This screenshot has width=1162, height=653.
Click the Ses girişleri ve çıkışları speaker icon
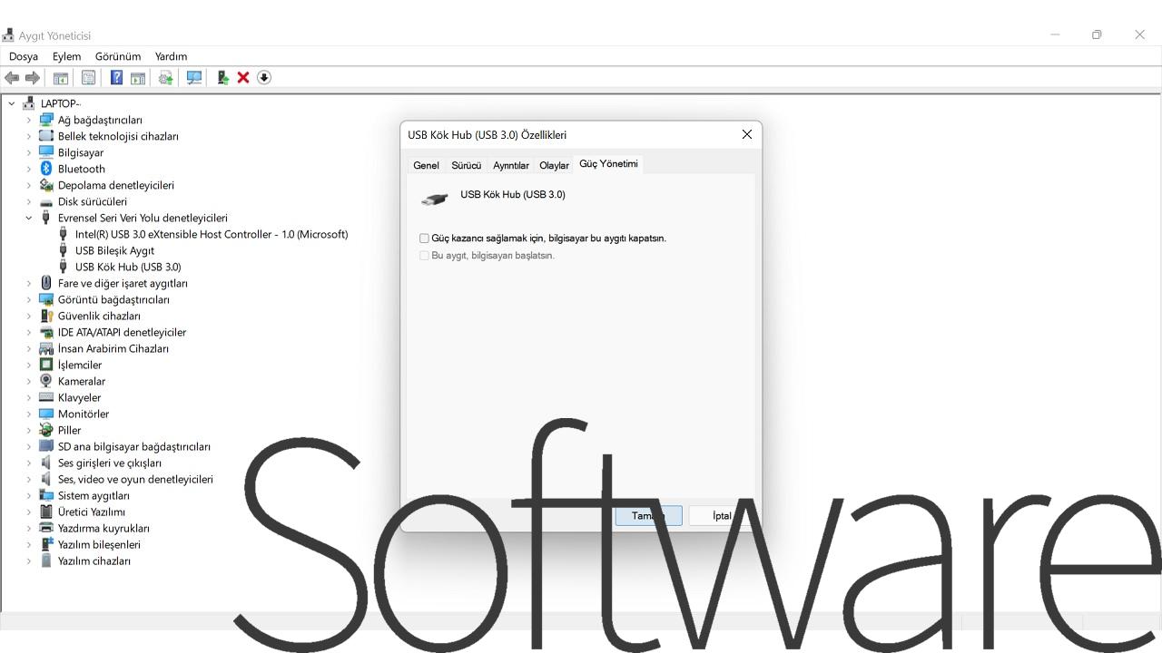pos(46,463)
